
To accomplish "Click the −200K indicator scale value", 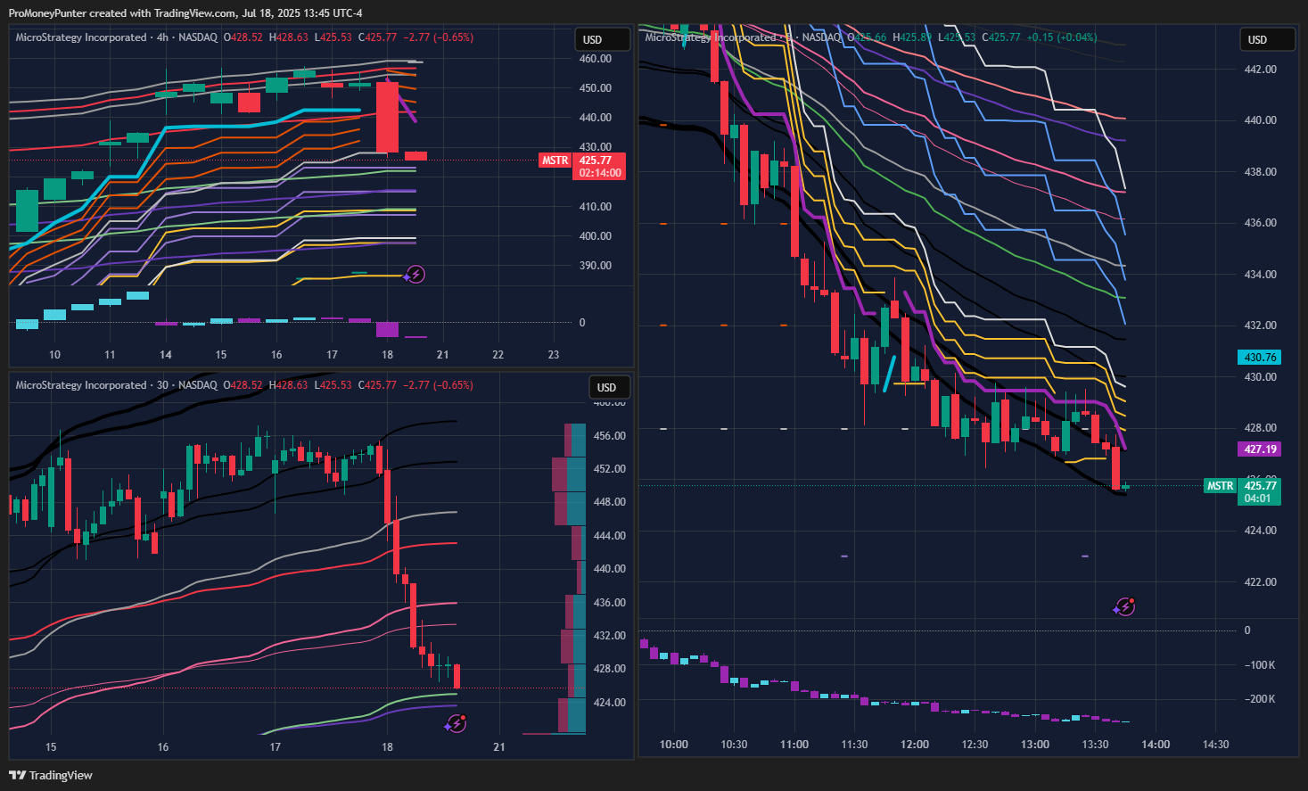I will pyautogui.click(x=1260, y=699).
